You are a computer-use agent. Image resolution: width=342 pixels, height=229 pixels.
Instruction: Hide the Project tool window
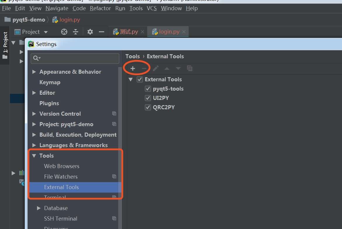[x=102, y=32]
